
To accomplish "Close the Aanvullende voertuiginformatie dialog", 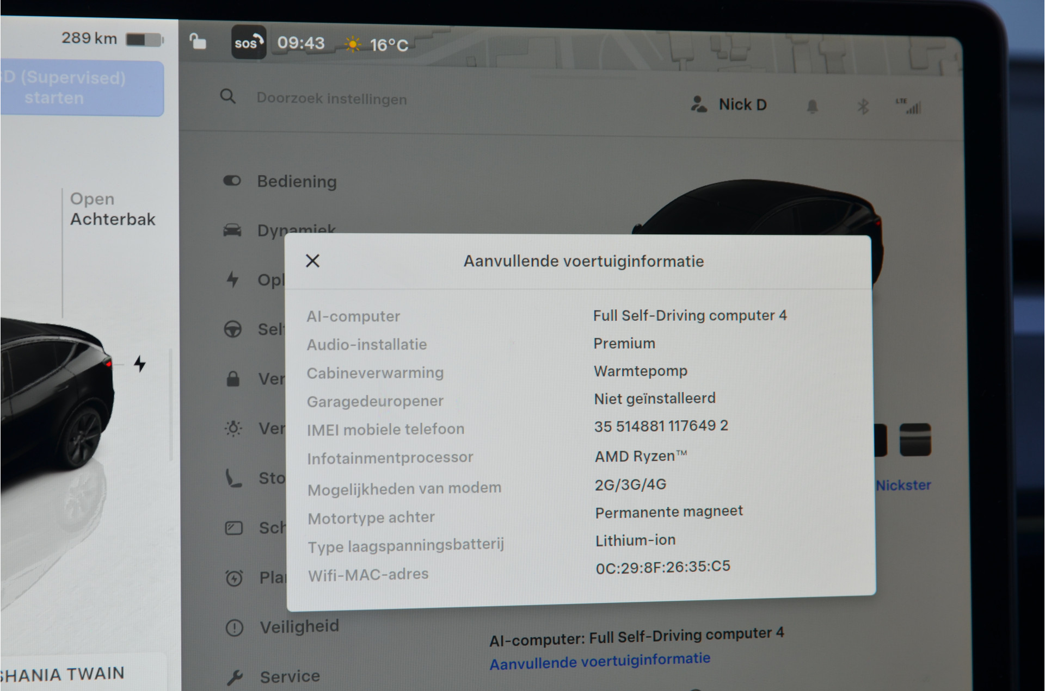I will coord(312,261).
